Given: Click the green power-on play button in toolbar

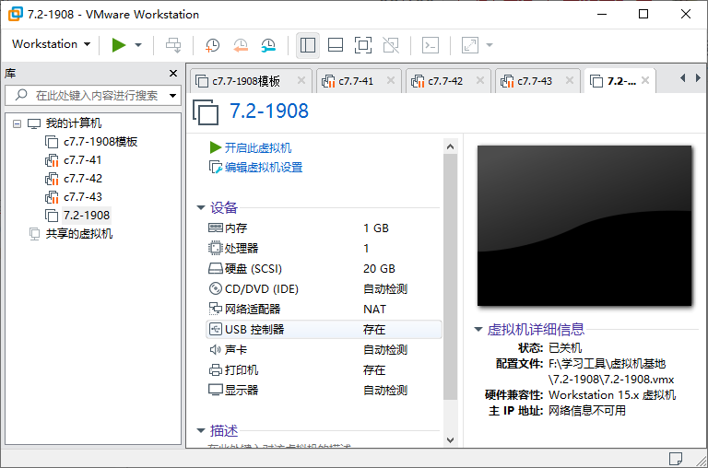Looking at the screenshot, I should 118,44.
